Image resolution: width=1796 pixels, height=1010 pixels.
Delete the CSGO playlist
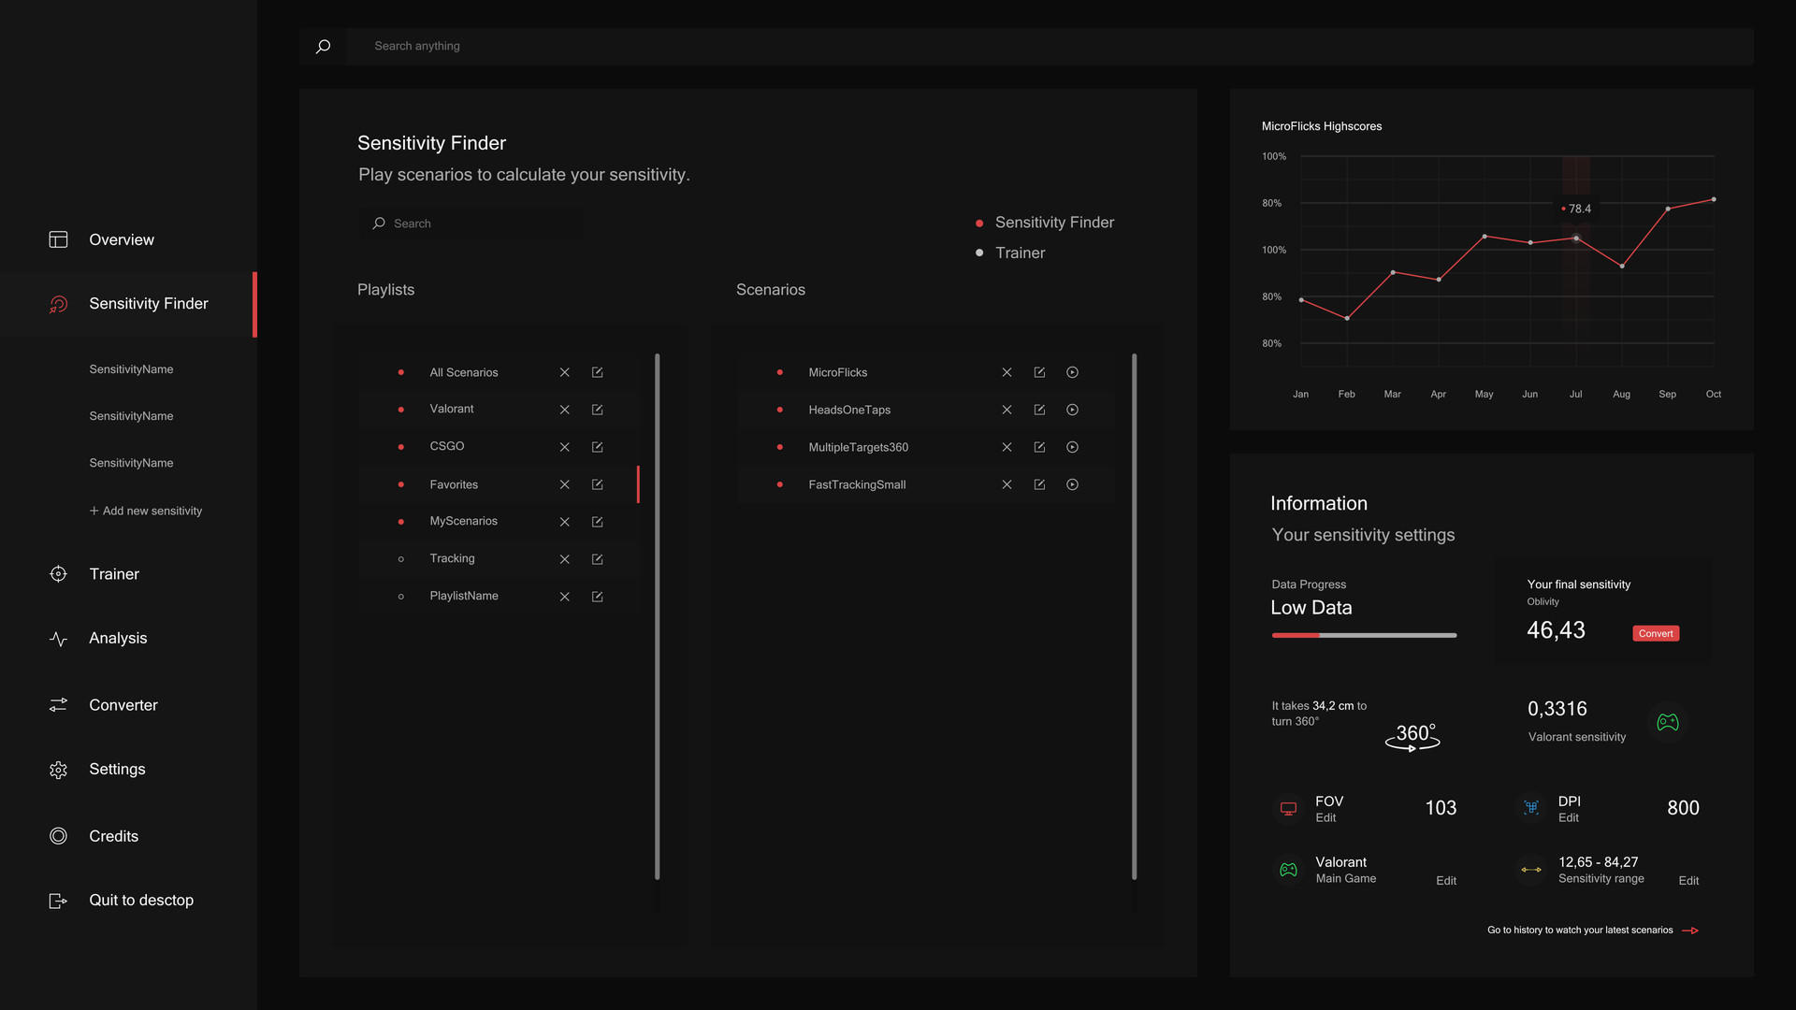564,447
